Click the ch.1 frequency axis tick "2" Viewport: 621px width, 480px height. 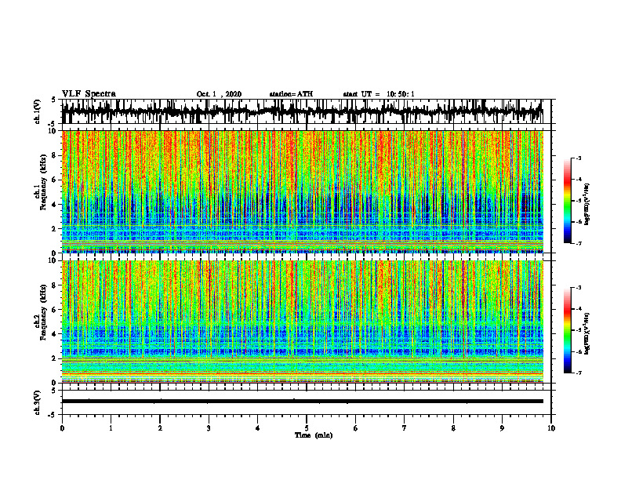point(55,228)
